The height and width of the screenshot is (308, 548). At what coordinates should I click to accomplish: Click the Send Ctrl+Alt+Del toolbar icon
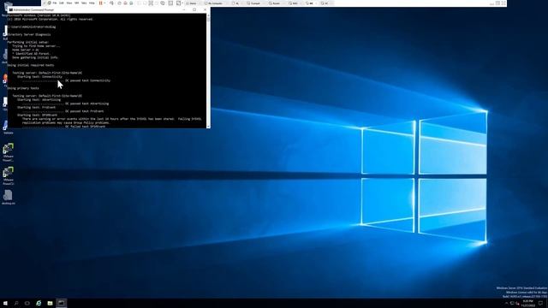[112, 3]
